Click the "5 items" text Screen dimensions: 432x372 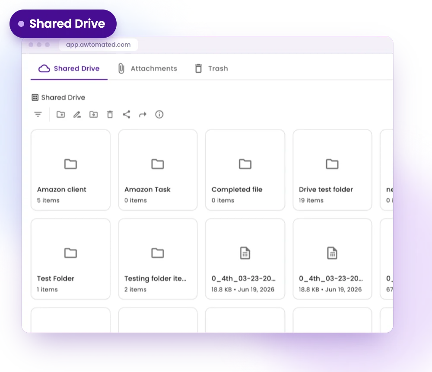coord(48,200)
